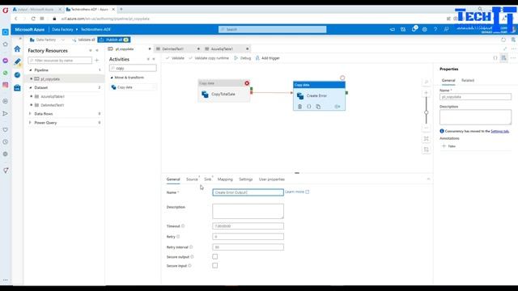Click add output arrow icon on Create Error activity
The width and height of the screenshot is (518, 291).
(338, 107)
